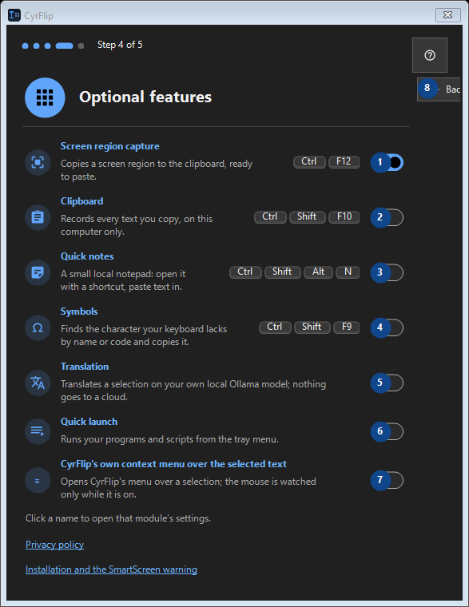Click the Symbols omega icon
The height and width of the screenshot is (607, 469).
(x=38, y=327)
